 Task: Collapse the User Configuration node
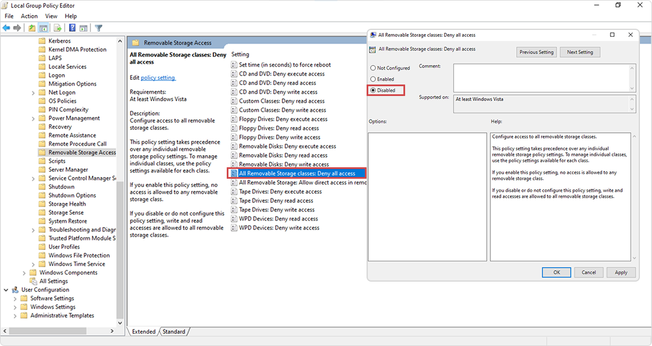(6, 290)
